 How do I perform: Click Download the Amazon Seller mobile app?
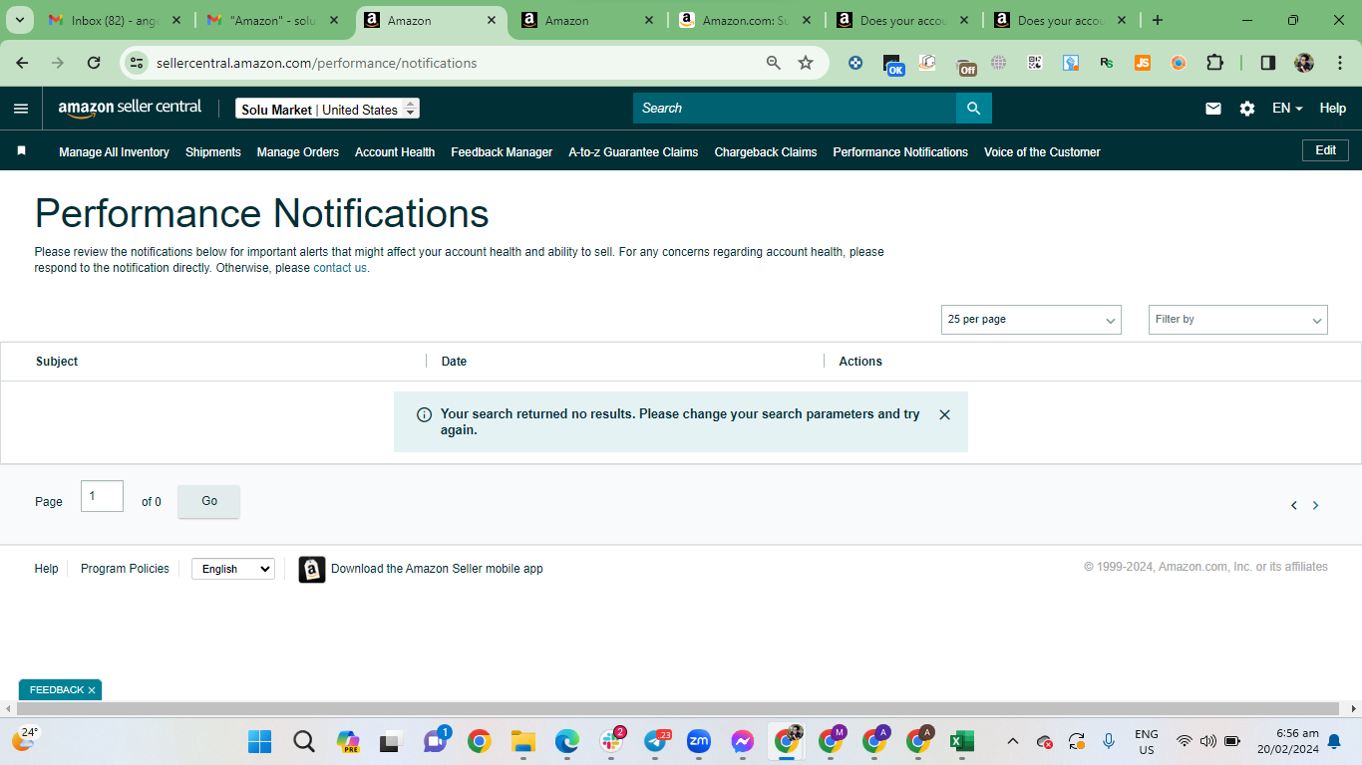[x=437, y=569]
